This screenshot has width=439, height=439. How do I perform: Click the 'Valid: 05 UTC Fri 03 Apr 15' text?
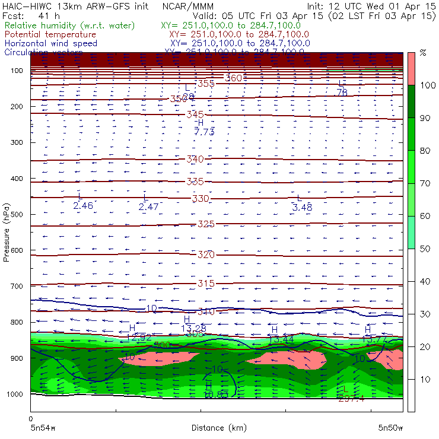click(x=258, y=16)
